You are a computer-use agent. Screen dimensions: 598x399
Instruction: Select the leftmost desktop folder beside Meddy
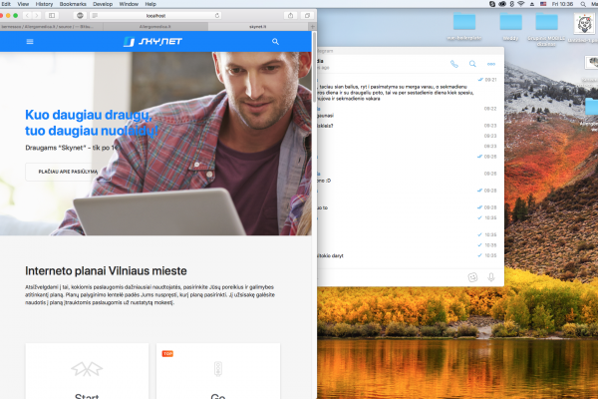(464, 26)
